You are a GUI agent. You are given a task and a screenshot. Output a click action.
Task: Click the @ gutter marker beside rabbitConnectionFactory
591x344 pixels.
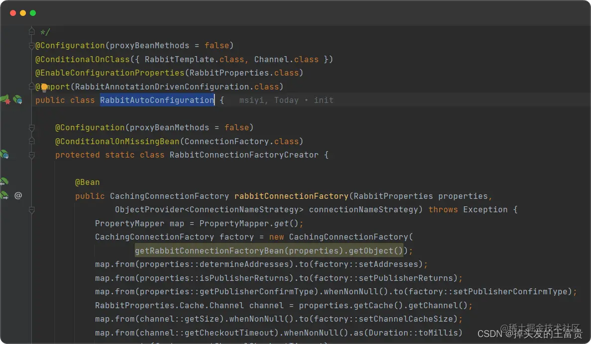click(18, 195)
